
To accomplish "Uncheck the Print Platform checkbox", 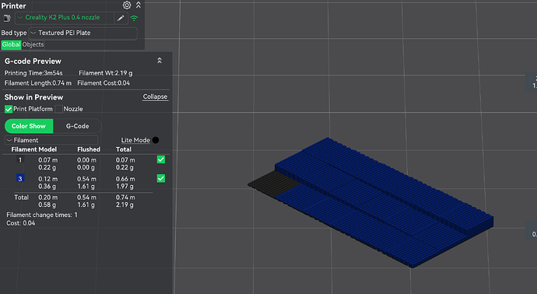I will (x=9, y=109).
